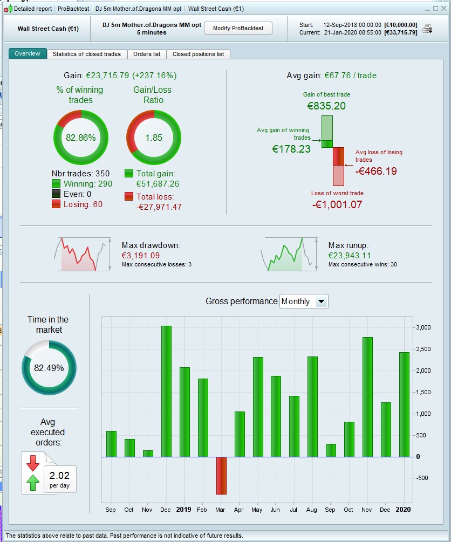The width and height of the screenshot is (451, 542).
Task: Click the August 2019 performance bar
Action: (x=313, y=407)
